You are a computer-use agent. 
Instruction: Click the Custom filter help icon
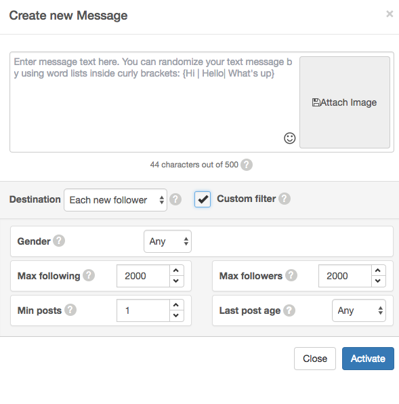(x=285, y=199)
